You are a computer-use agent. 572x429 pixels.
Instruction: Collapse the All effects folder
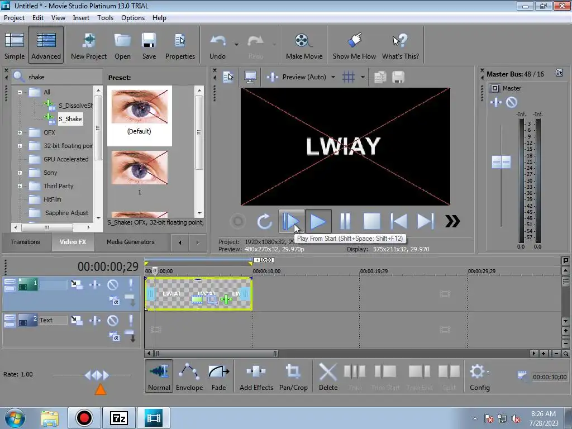20,92
